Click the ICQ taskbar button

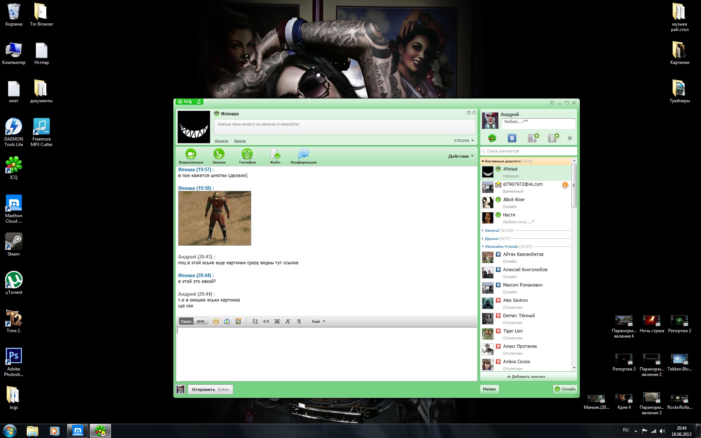pyautogui.click(x=100, y=431)
